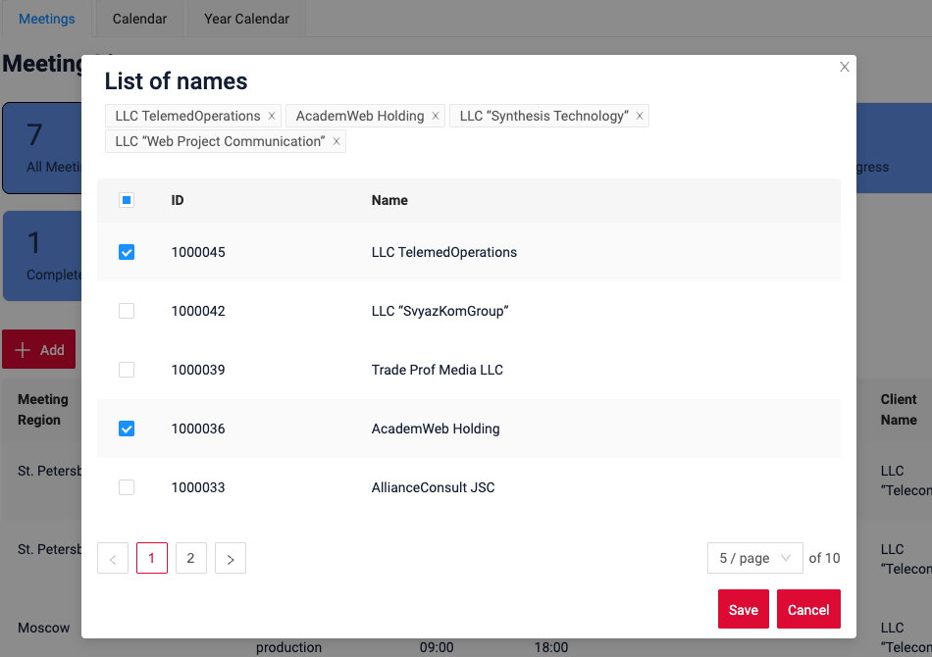Remove the LLC "Web Project Communication" tag

click(x=337, y=141)
